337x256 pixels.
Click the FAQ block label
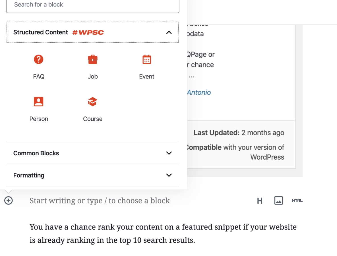click(x=39, y=77)
